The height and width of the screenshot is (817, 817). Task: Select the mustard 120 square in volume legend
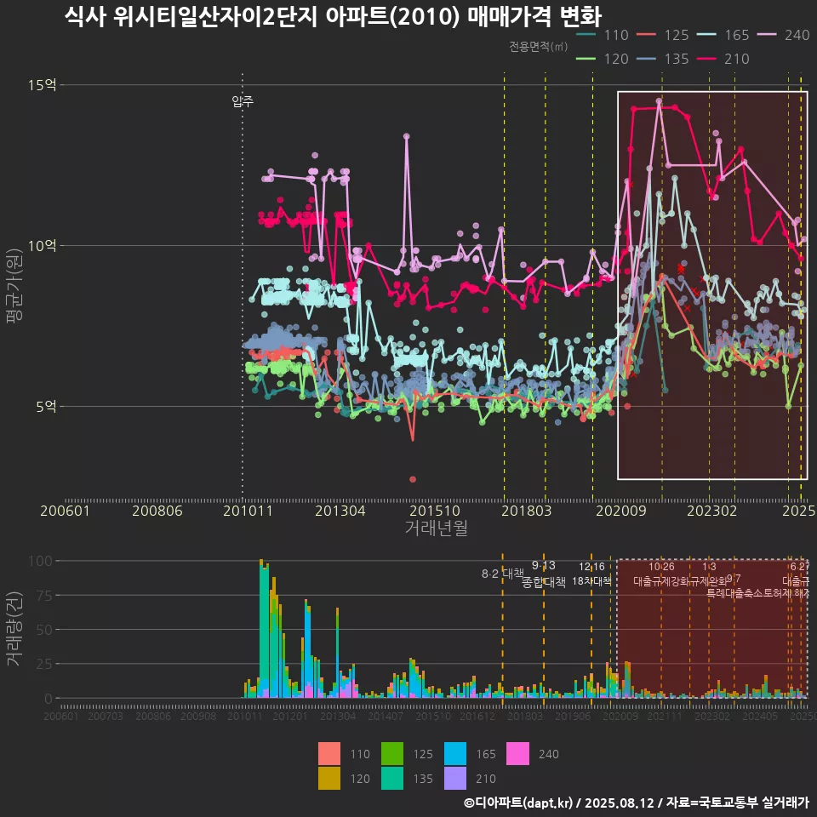tap(329, 778)
